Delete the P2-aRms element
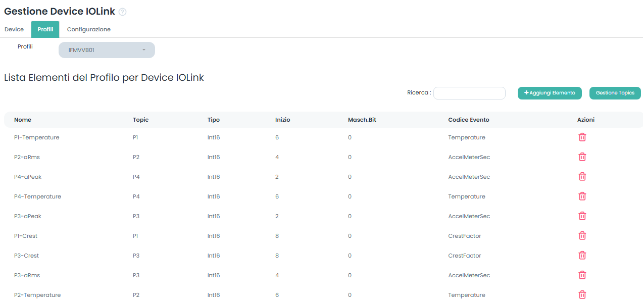 tap(582, 157)
